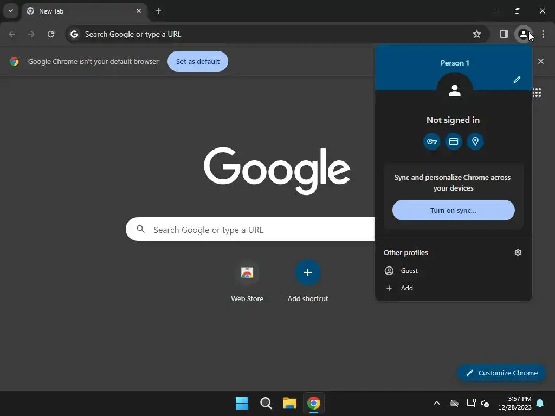The width and height of the screenshot is (555, 416).
Task: Open Google apps grid icon
Action: [x=537, y=93]
